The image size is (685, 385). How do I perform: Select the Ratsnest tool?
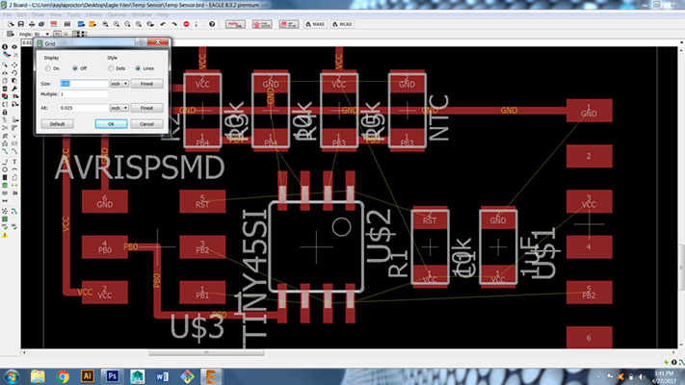pos(5,210)
